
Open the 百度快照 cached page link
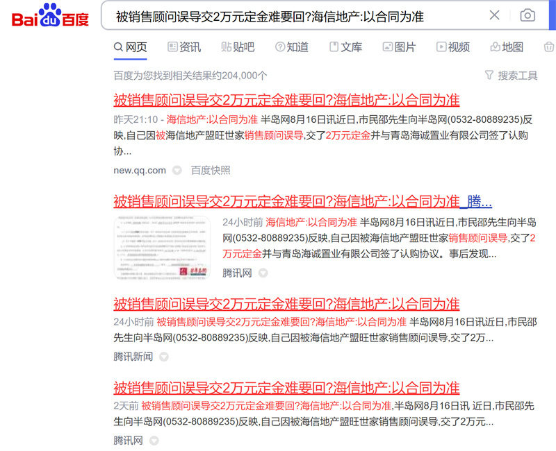pyautogui.click(x=211, y=170)
